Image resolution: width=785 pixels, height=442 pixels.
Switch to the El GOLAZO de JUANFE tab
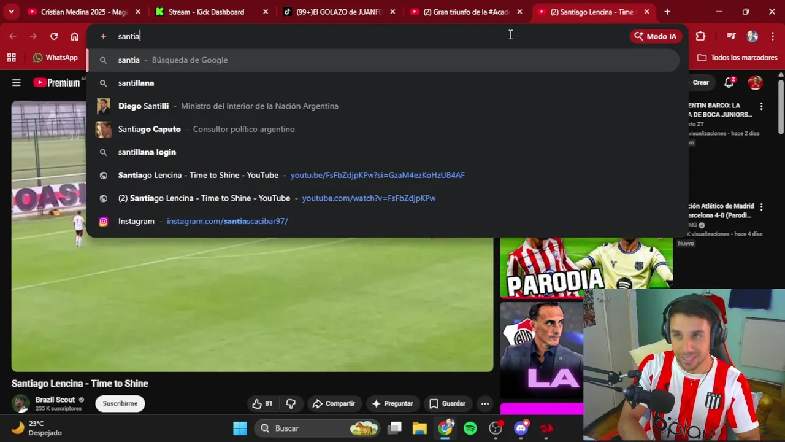[x=339, y=12]
